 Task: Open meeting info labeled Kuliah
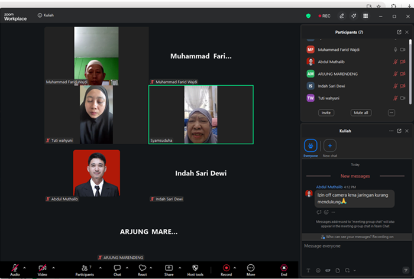(46, 15)
